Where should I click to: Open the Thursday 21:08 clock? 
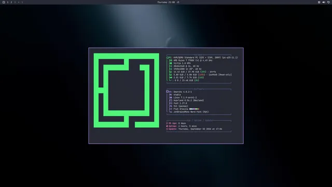click(166, 2)
